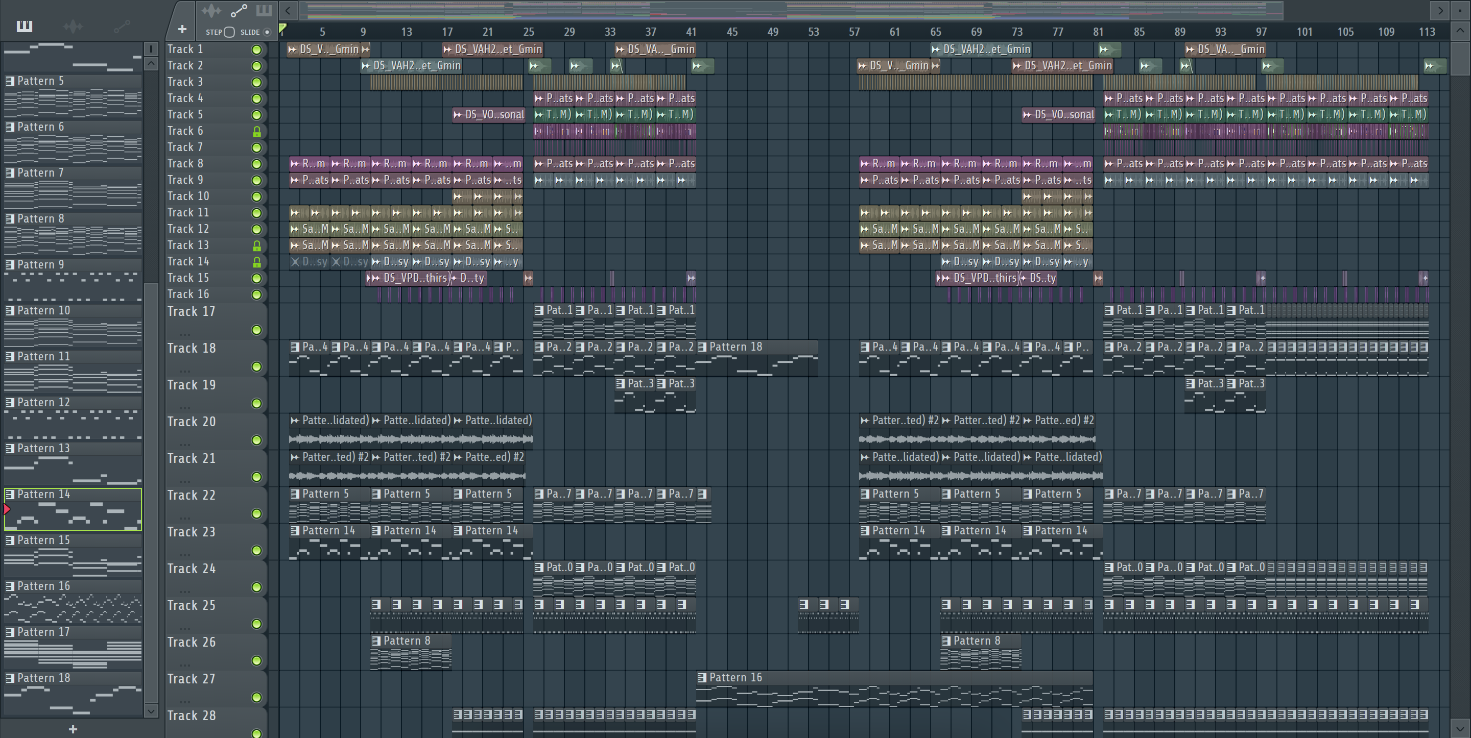Viewport: 1471px width, 738px height.
Task: Unlock Track 6 via its lock icon
Action: coord(256,131)
